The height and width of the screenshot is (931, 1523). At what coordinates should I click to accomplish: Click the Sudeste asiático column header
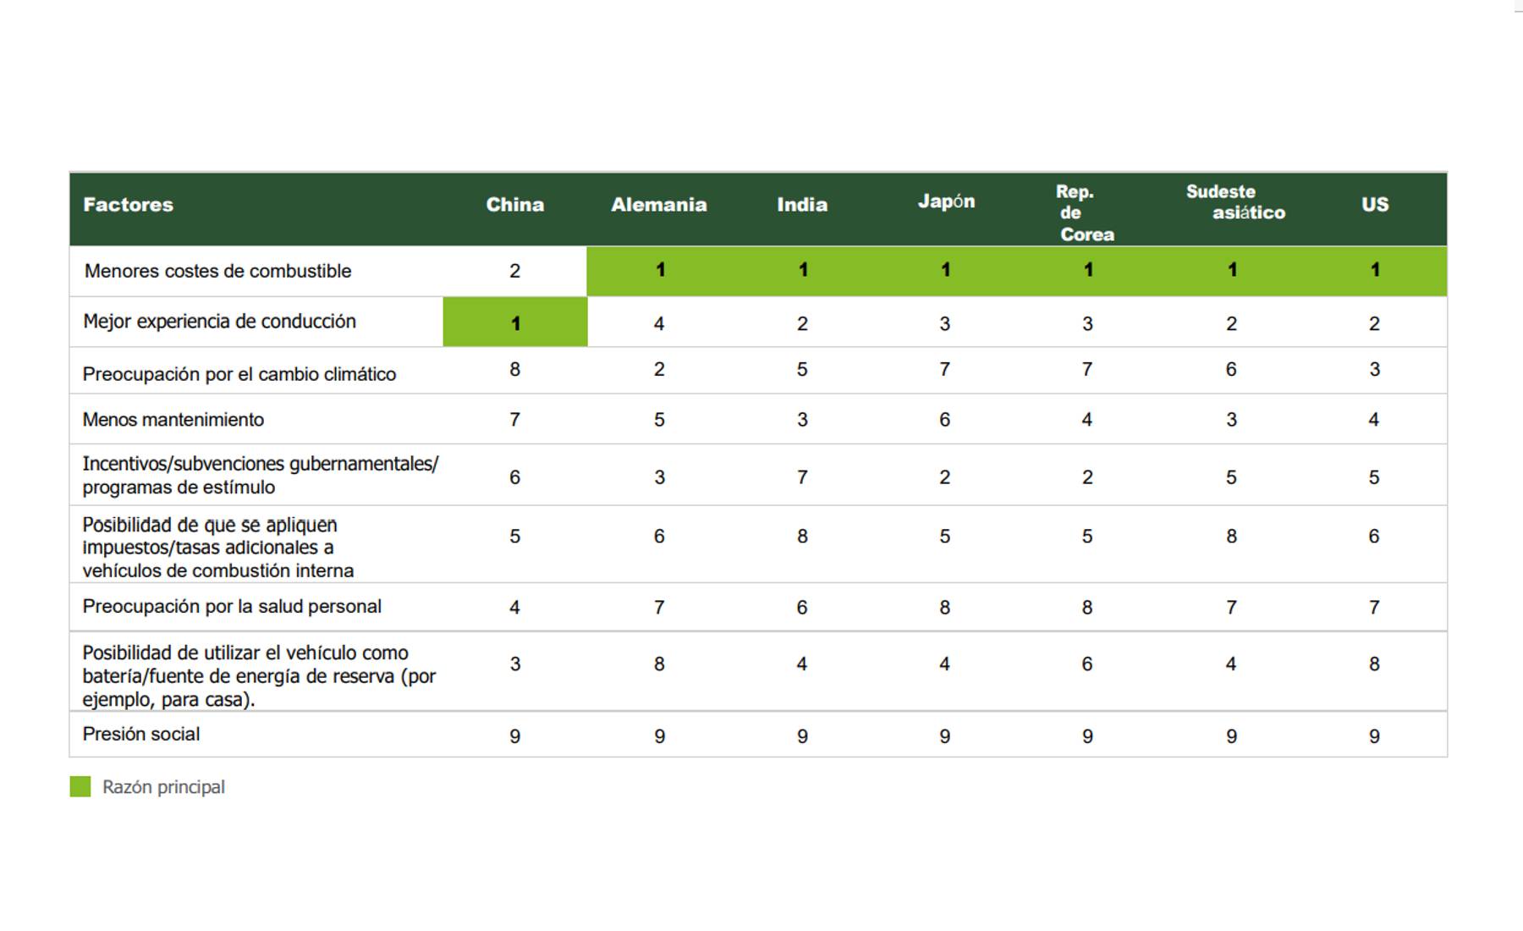point(1234,202)
